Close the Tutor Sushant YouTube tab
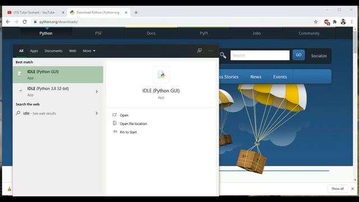 63,12
